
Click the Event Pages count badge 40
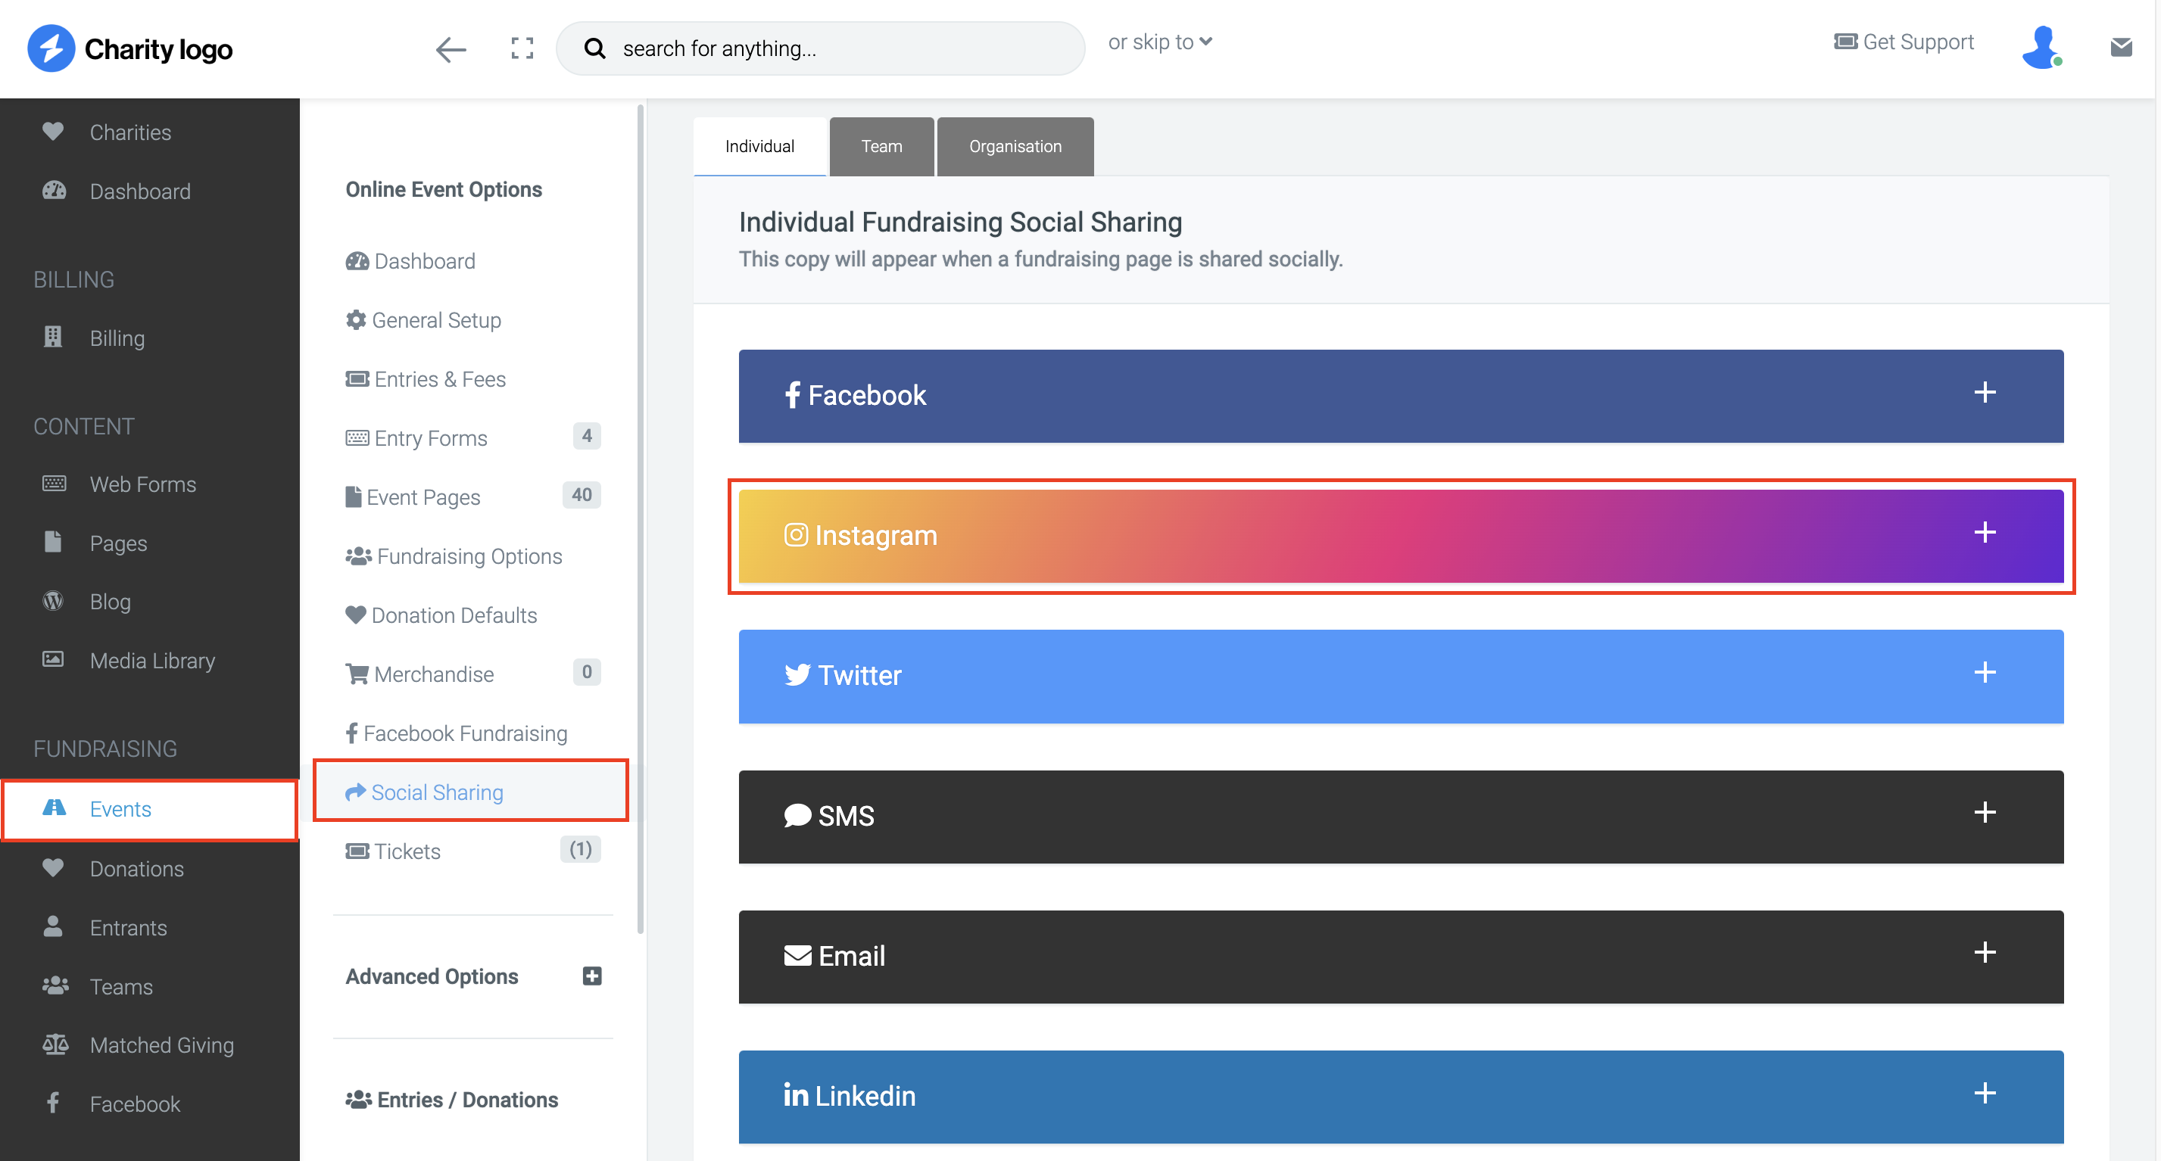[x=582, y=494]
